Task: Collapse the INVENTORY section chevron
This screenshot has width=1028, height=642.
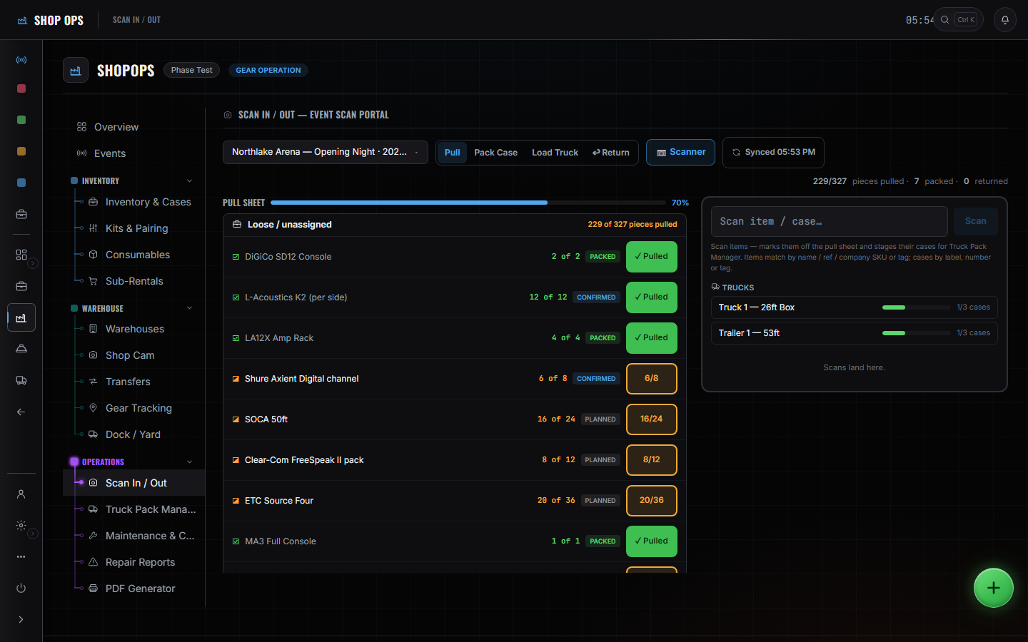Action: point(189,180)
